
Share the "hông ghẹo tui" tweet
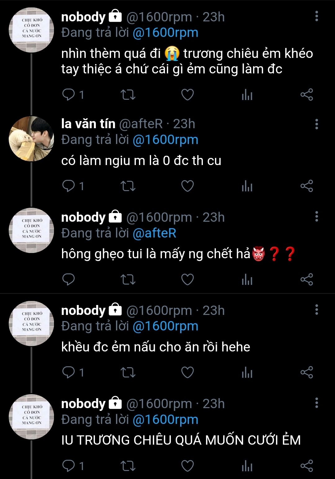[306, 280]
